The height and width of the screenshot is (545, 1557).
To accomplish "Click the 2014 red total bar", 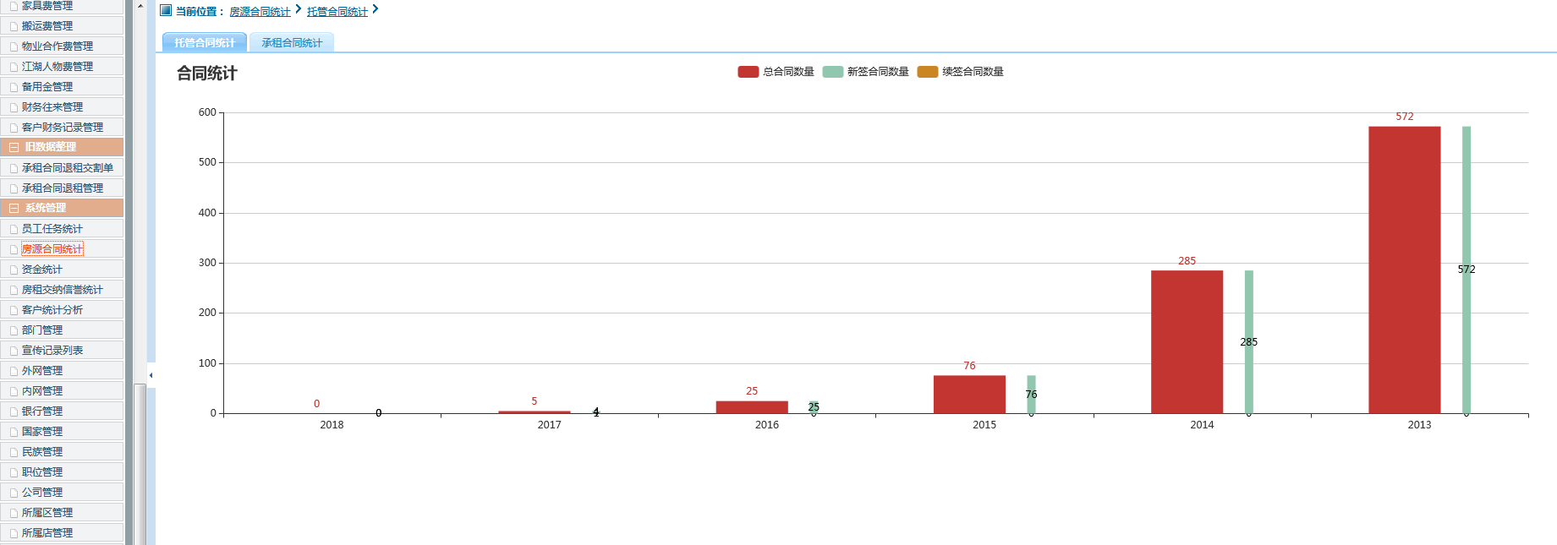I will [1187, 342].
